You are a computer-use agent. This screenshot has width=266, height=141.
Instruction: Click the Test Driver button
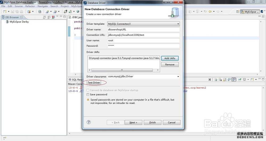click(94, 83)
